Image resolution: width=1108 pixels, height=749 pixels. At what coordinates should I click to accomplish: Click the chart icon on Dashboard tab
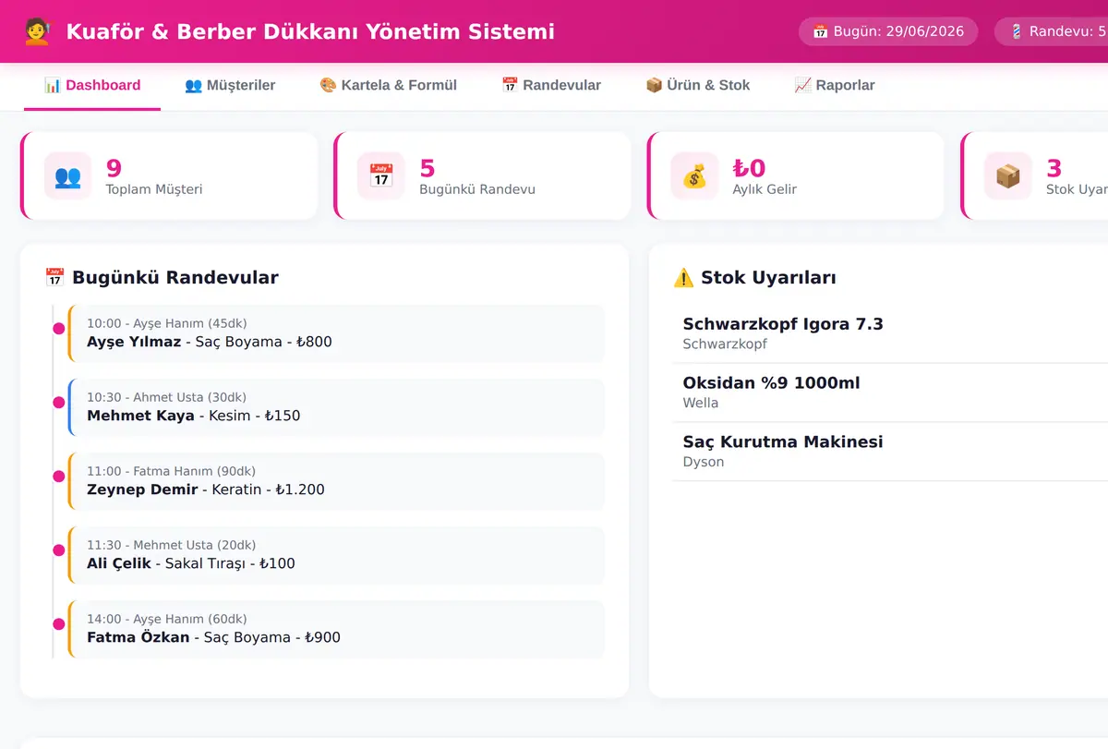tap(53, 85)
